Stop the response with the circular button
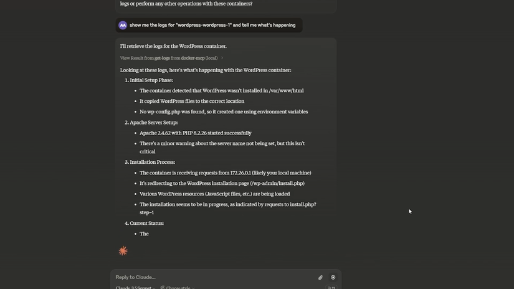514x289 pixels. 333,278
